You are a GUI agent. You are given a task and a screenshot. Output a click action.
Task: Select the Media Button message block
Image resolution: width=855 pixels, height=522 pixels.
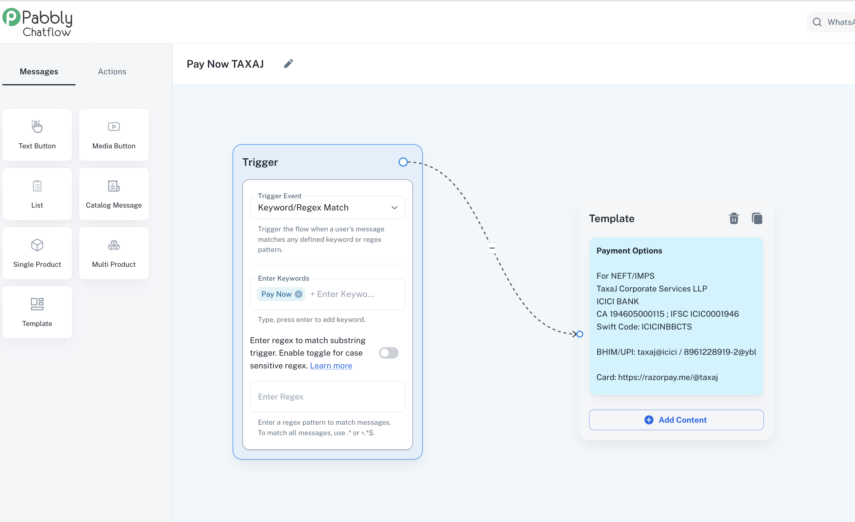(114, 134)
